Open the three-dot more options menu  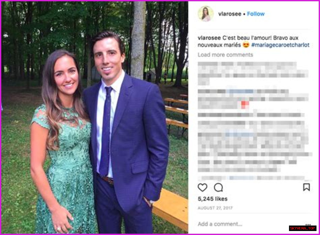(308, 224)
